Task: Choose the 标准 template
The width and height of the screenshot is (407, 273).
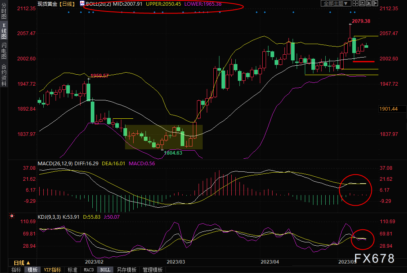Action: point(72,270)
